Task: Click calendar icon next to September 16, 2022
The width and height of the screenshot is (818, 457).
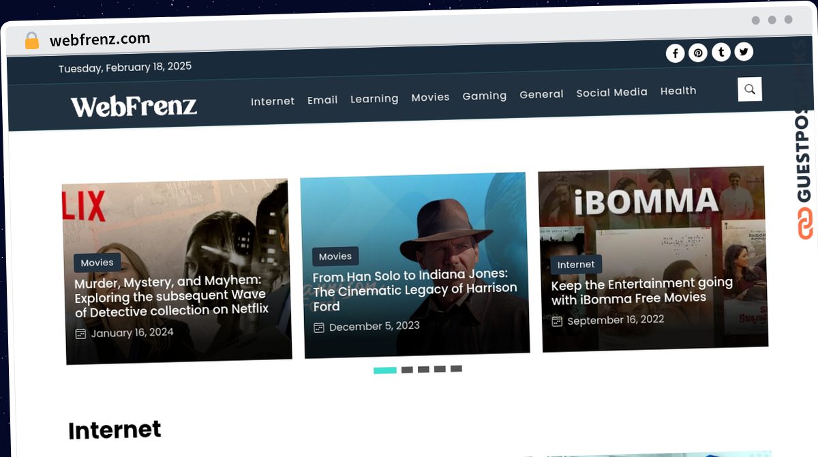Action: click(557, 321)
